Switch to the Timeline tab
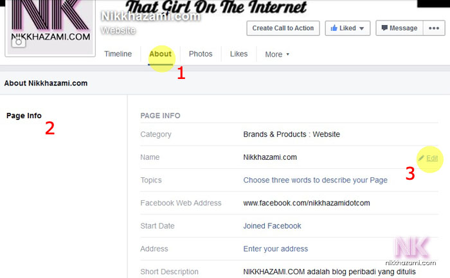The height and width of the screenshot is (278, 450). [118, 54]
